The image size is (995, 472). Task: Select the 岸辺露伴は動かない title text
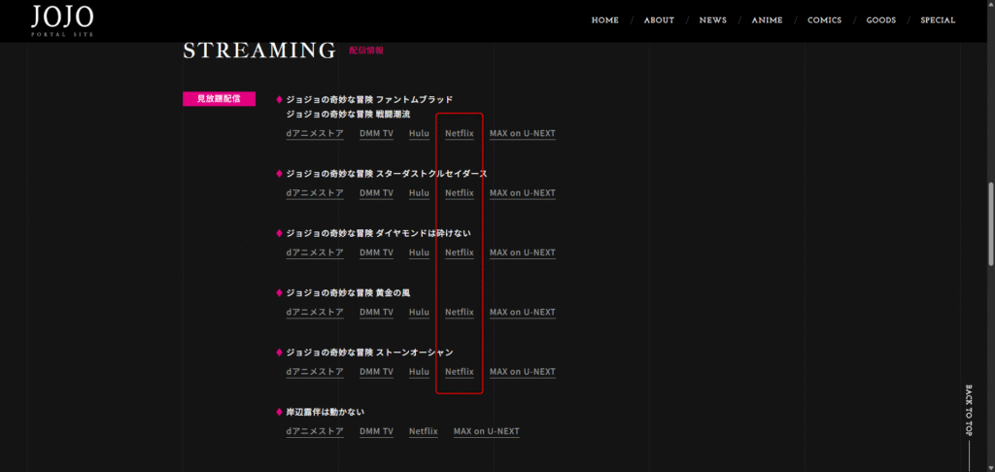(325, 413)
